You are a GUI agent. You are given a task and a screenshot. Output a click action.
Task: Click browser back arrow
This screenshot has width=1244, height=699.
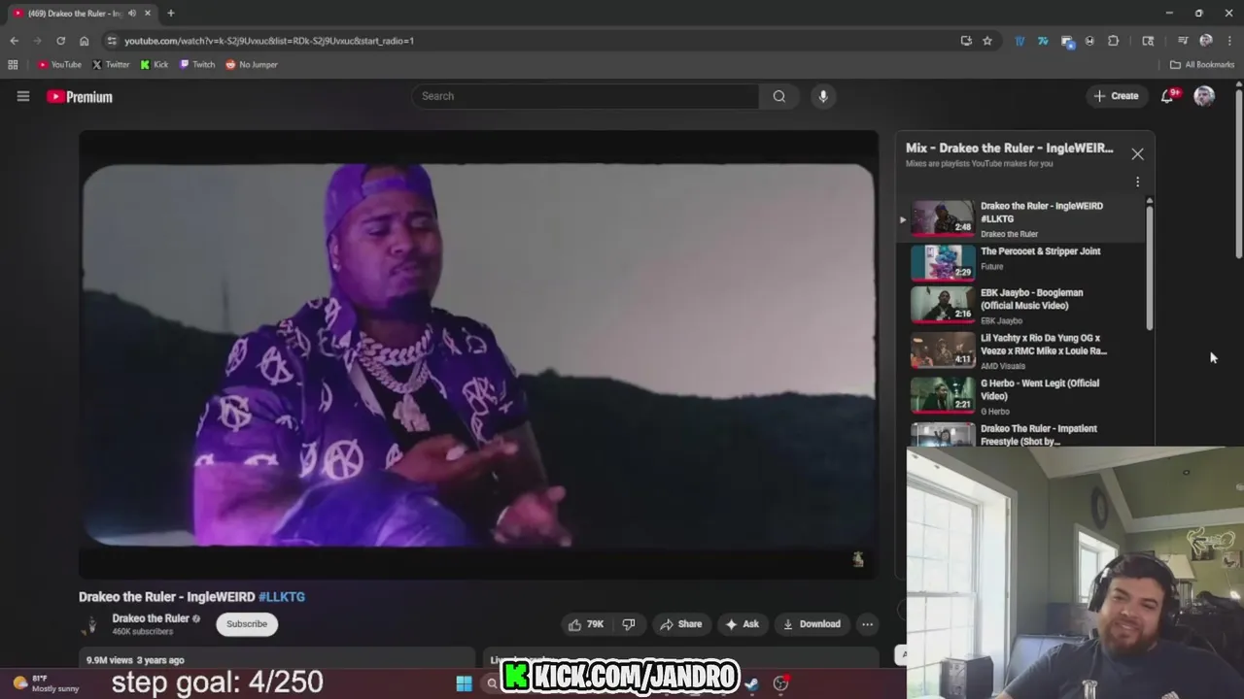tap(14, 41)
